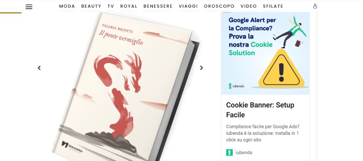Advance to next carousel image
Screen dimensions: 363x161
point(201,68)
